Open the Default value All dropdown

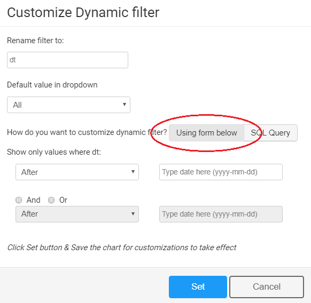pyautogui.click(x=68, y=105)
